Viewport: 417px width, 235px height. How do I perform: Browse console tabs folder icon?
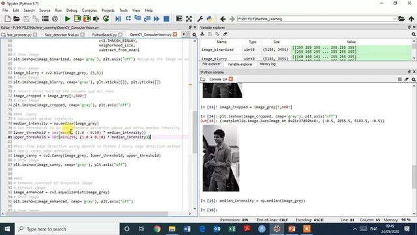click(203, 80)
